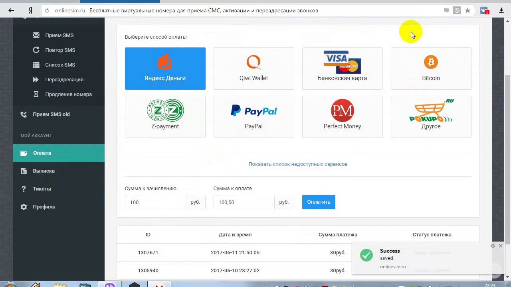Click the Сумма к зачислению input field
The height and width of the screenshot is (287, 511).
click(155, 202)
